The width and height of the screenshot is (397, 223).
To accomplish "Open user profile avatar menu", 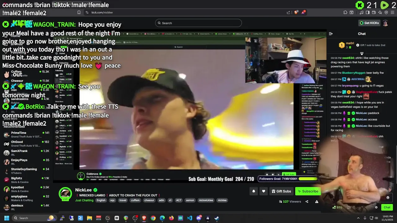I will pyautogui.click(x=385, y=23).
